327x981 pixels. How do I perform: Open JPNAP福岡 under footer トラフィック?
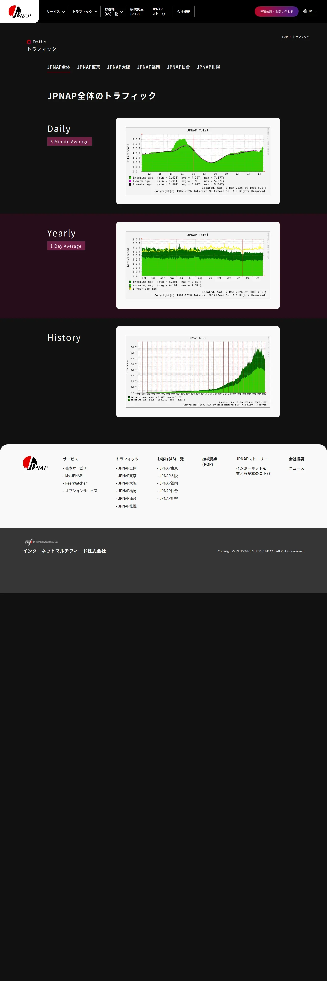click(126, 491)
